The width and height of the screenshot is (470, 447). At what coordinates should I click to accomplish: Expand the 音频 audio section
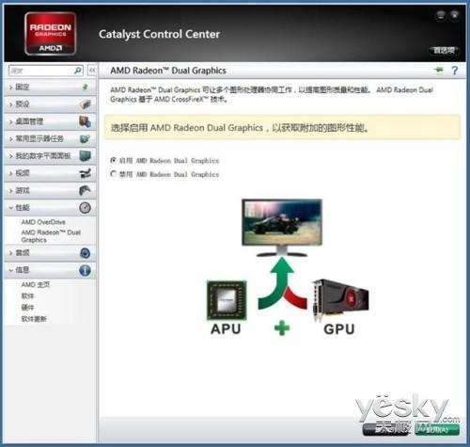click(x=50, y=253)
